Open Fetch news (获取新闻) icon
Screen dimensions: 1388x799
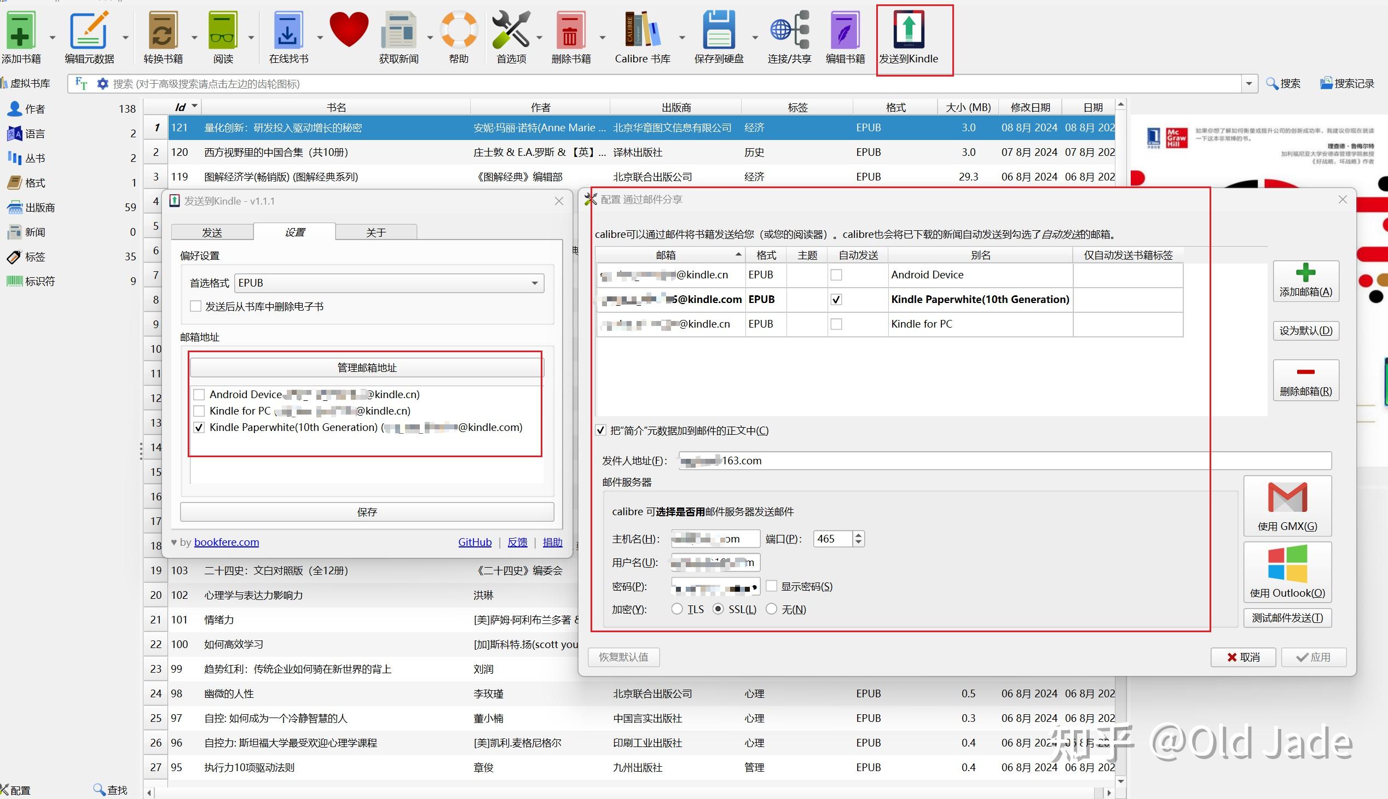(398, 30)
